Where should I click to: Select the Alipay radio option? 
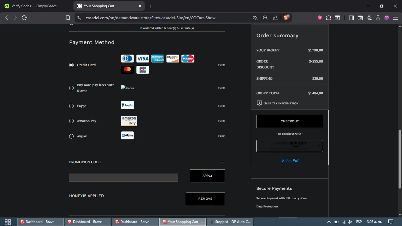[71, 136]
